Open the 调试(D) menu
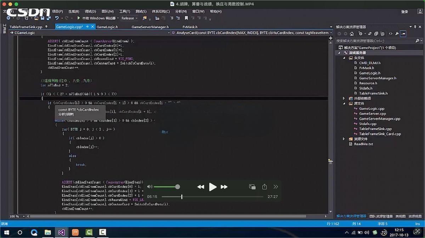This screenshot has height=238, width=425. click(91, 11)
